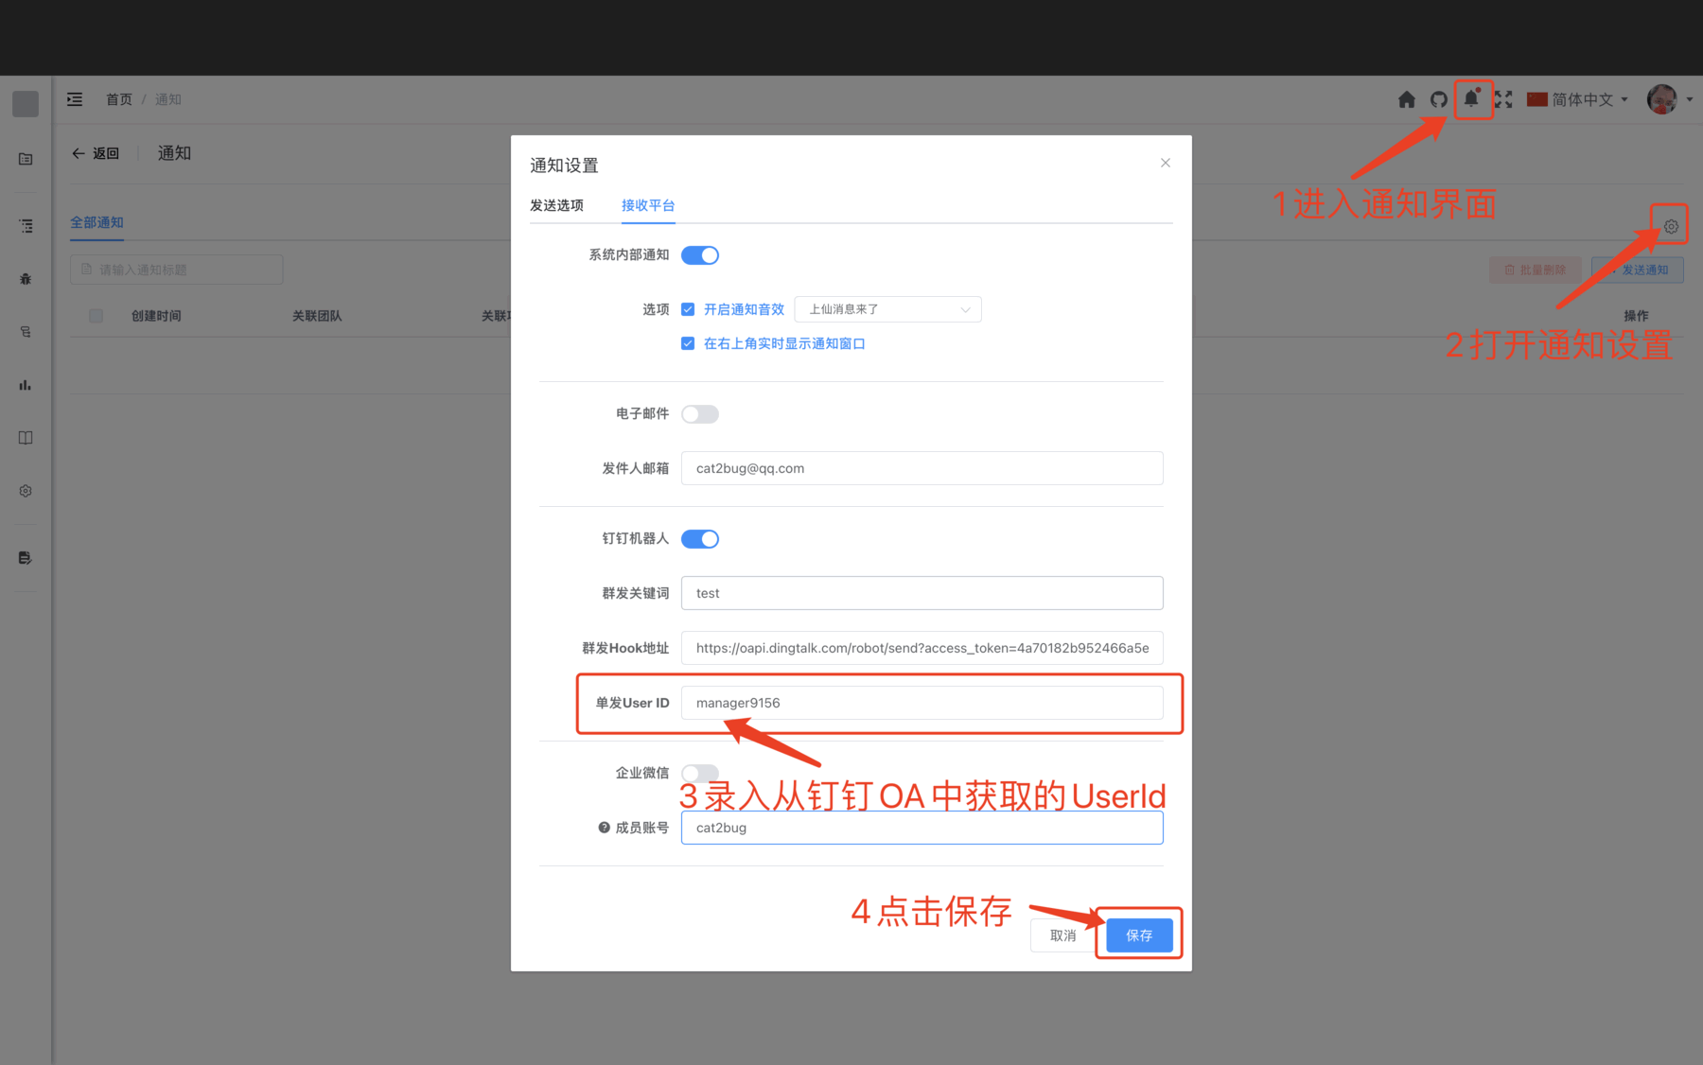Open the GitHub icon link
This screenshot has height=1065, width=1703.
(1439, 99)
